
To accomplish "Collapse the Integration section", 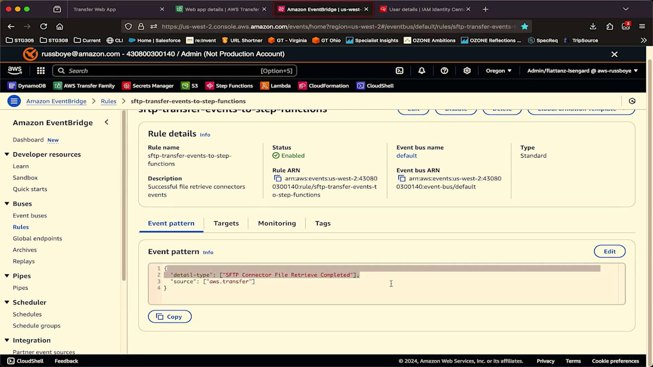I will (7, 340).
